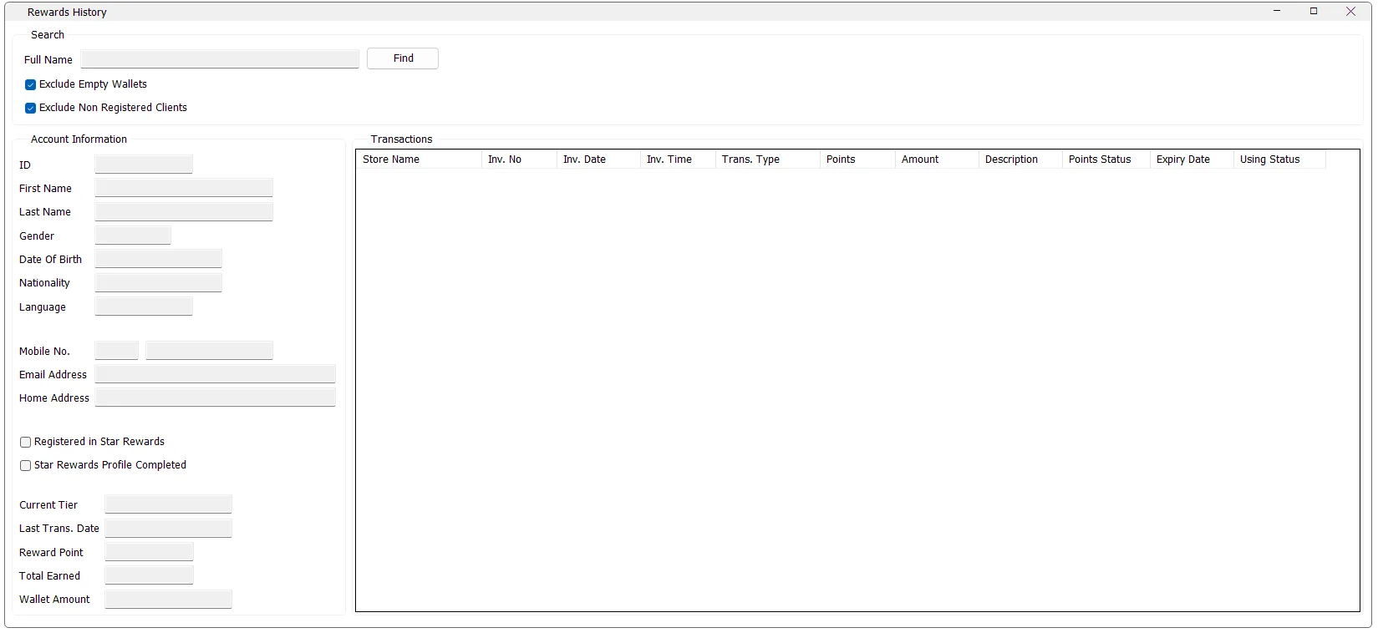Toggle Exclude Non Registered Clients checkbox
Viewport: 1378px width, 633px height.
pyautogui.click(x=30, y=108)
